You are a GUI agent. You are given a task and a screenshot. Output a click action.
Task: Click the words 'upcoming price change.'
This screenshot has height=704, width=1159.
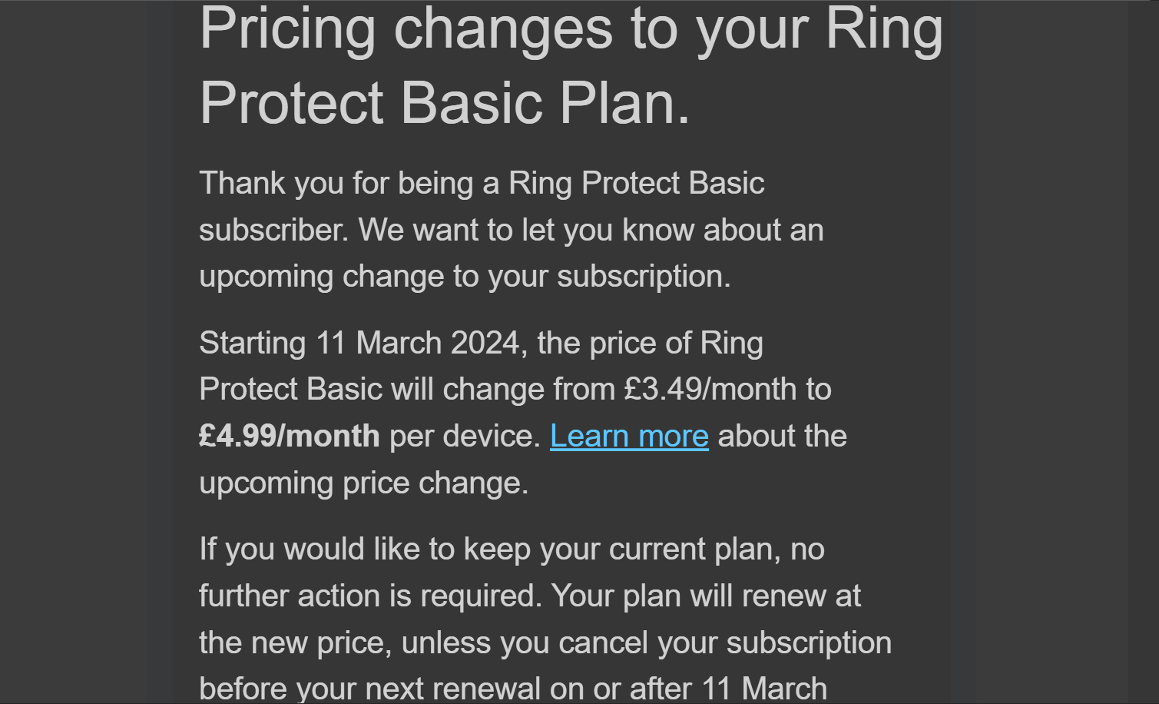point(363,483)
